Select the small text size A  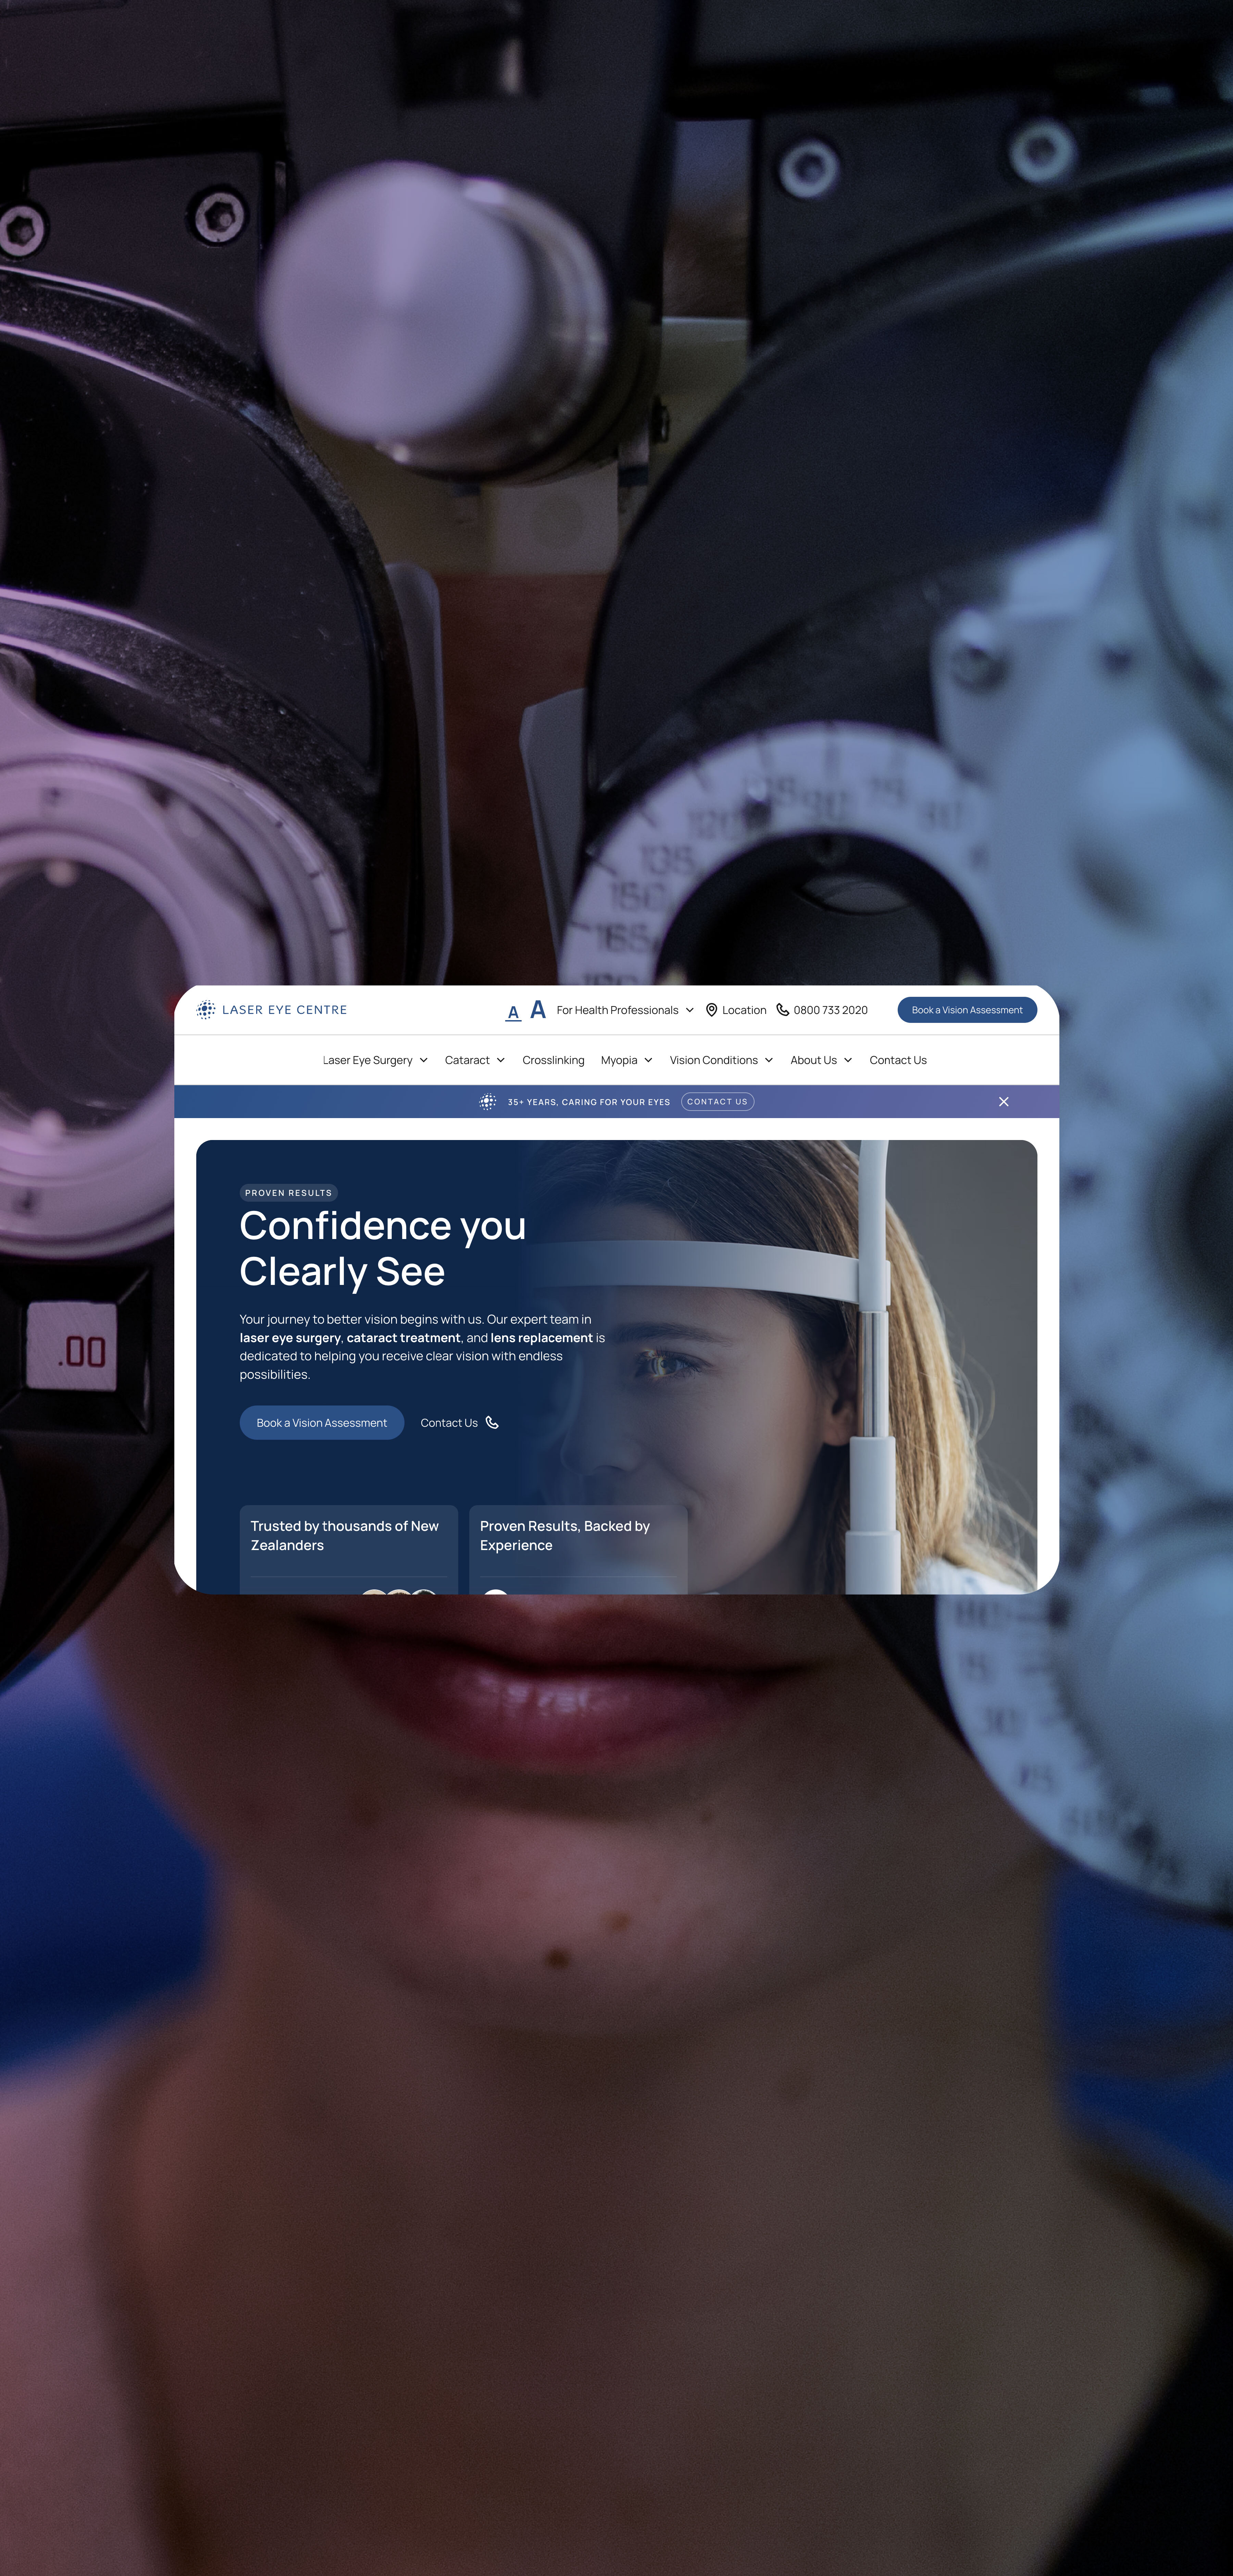click(513, 1012)
